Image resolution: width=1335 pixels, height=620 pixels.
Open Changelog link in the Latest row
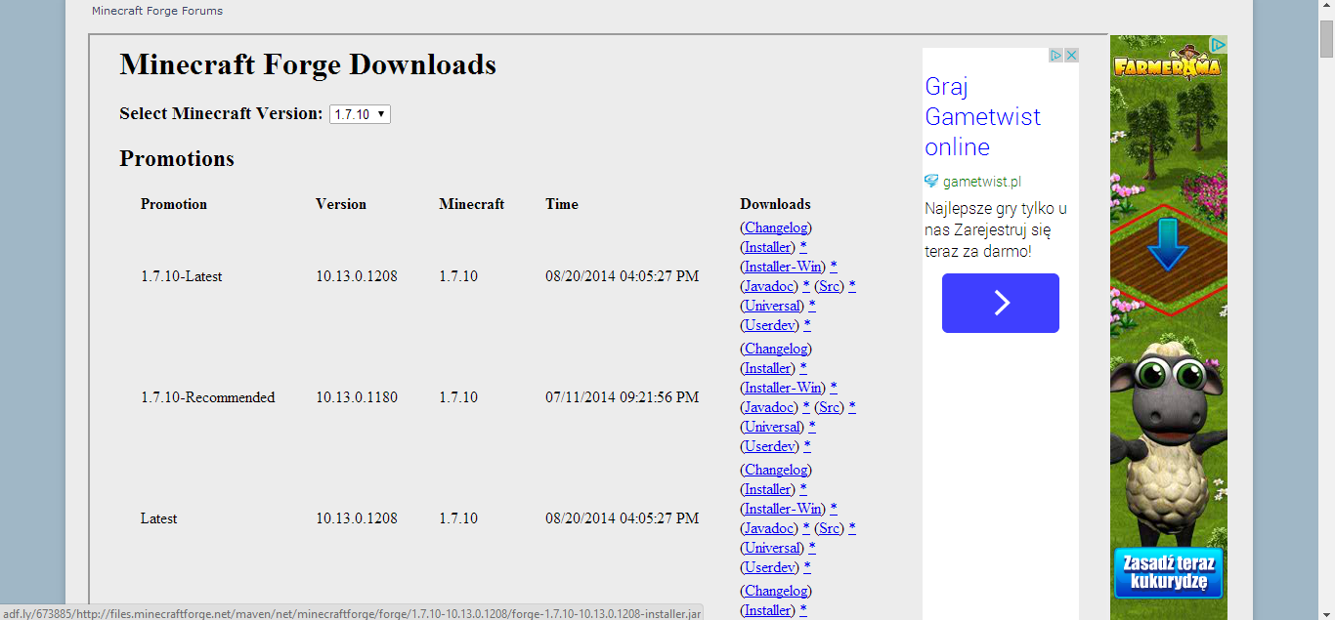tap(776, 470)
